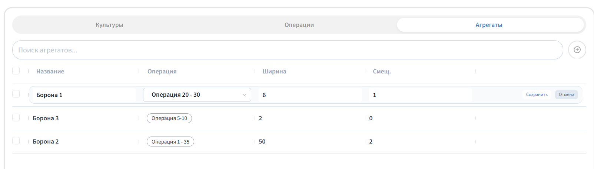Check the Борона 1 row checkbox

point(16,94)
